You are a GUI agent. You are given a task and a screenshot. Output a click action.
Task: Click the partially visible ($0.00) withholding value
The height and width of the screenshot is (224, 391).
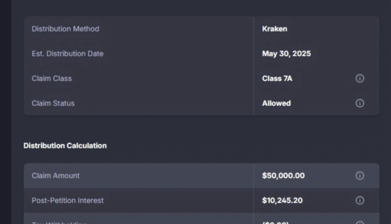(x=275, y=222)
